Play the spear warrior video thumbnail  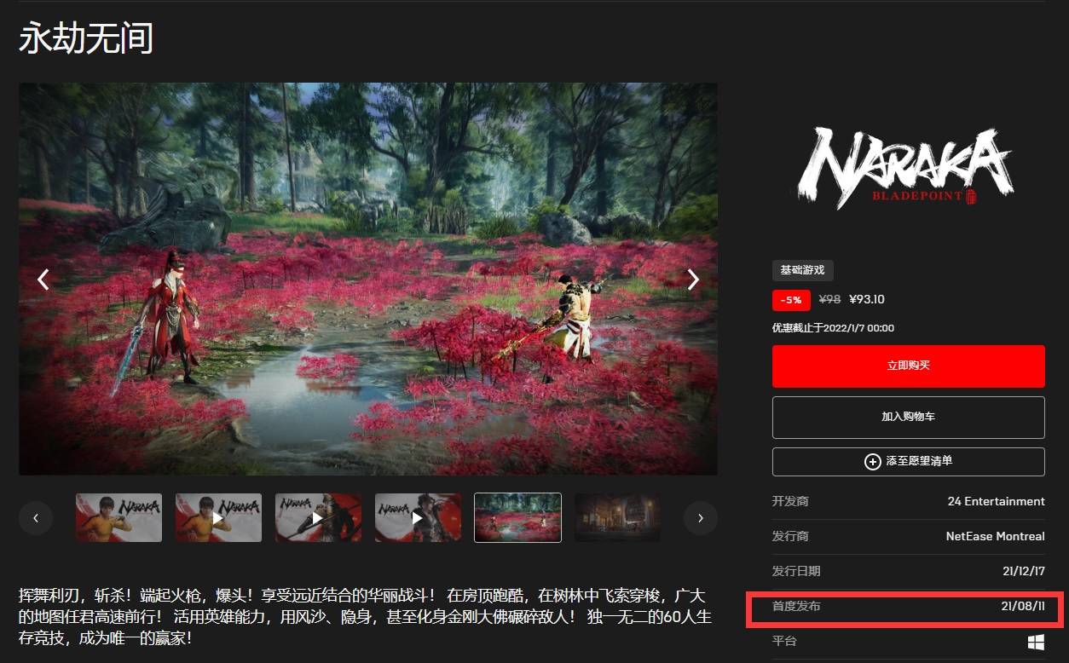pos(318,517)
